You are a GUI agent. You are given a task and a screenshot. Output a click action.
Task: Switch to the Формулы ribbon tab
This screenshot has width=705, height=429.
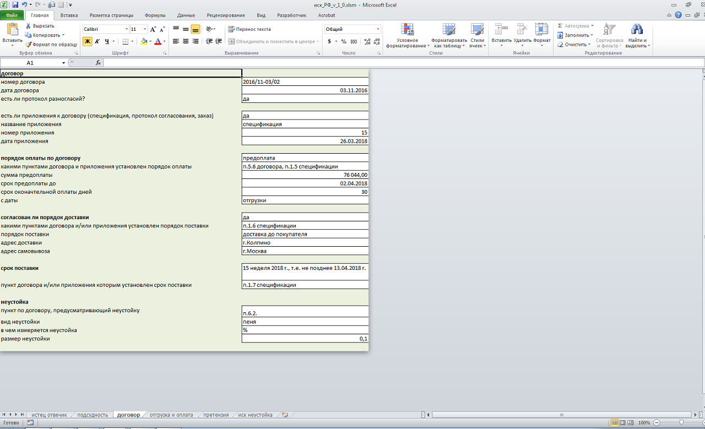click(x=155, y=15)
